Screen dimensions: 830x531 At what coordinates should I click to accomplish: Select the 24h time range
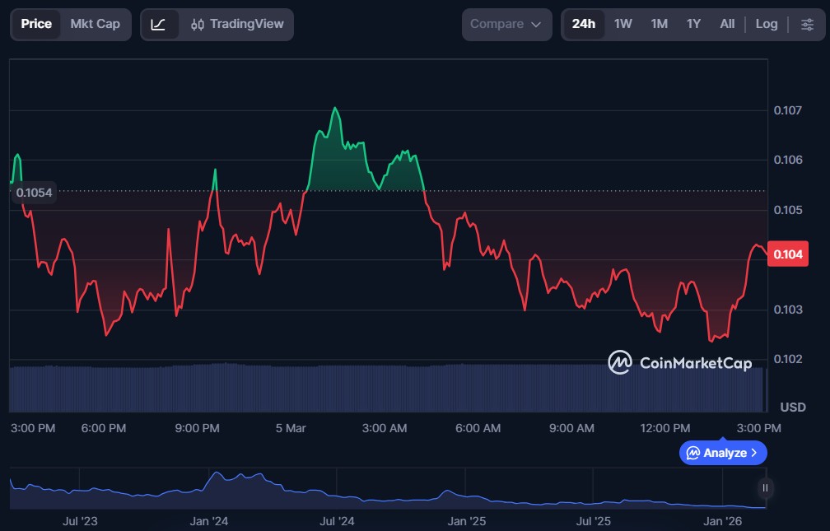click(x=583, y=24)
